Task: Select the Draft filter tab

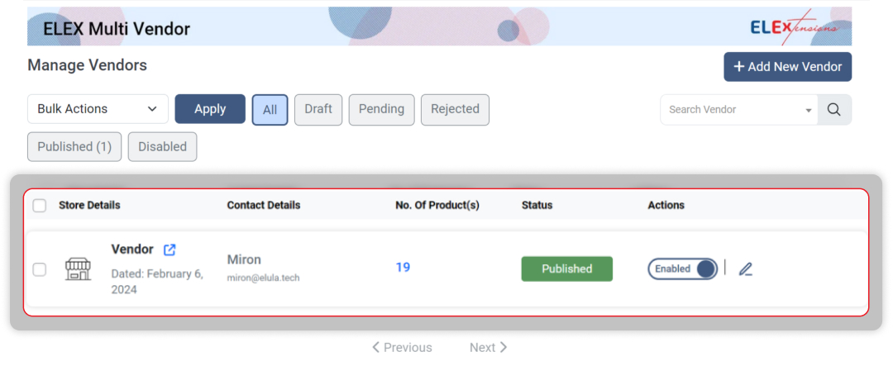Action: click(x=318, y=109)
